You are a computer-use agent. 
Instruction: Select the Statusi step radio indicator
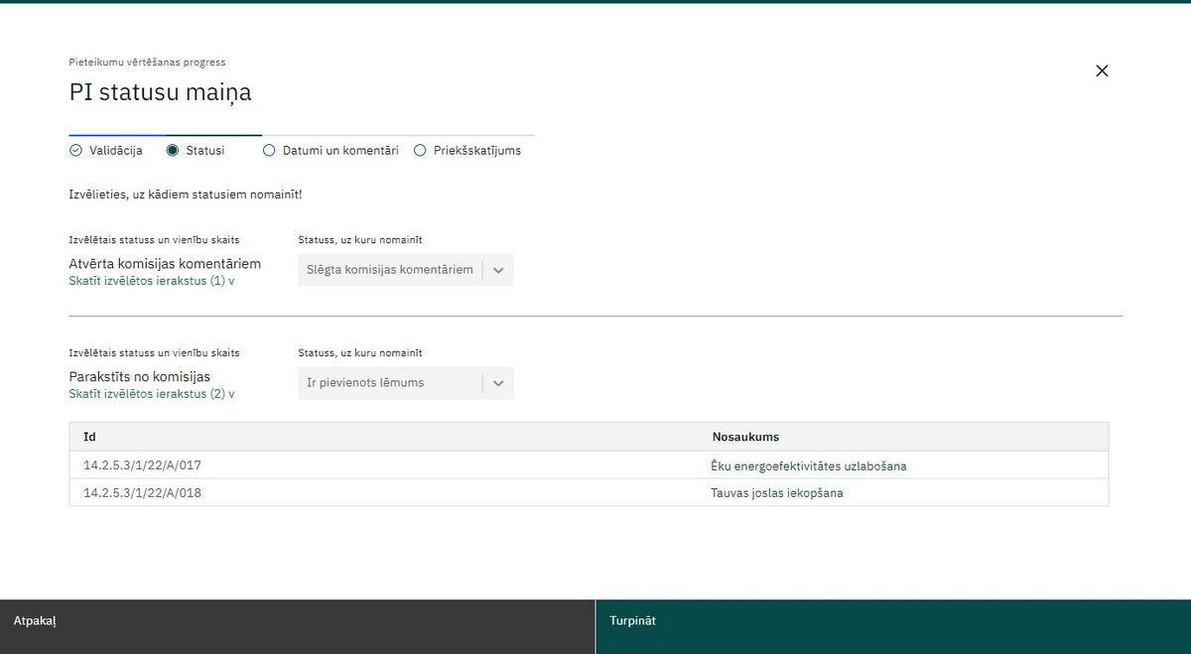tap(173, 151)
